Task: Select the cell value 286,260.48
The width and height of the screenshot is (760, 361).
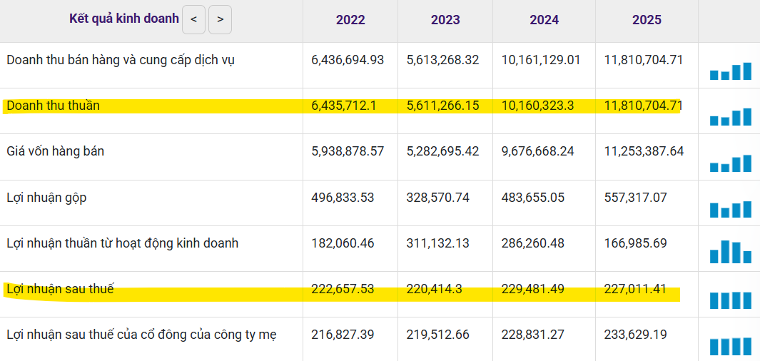Action: click(x=532, y=243)
